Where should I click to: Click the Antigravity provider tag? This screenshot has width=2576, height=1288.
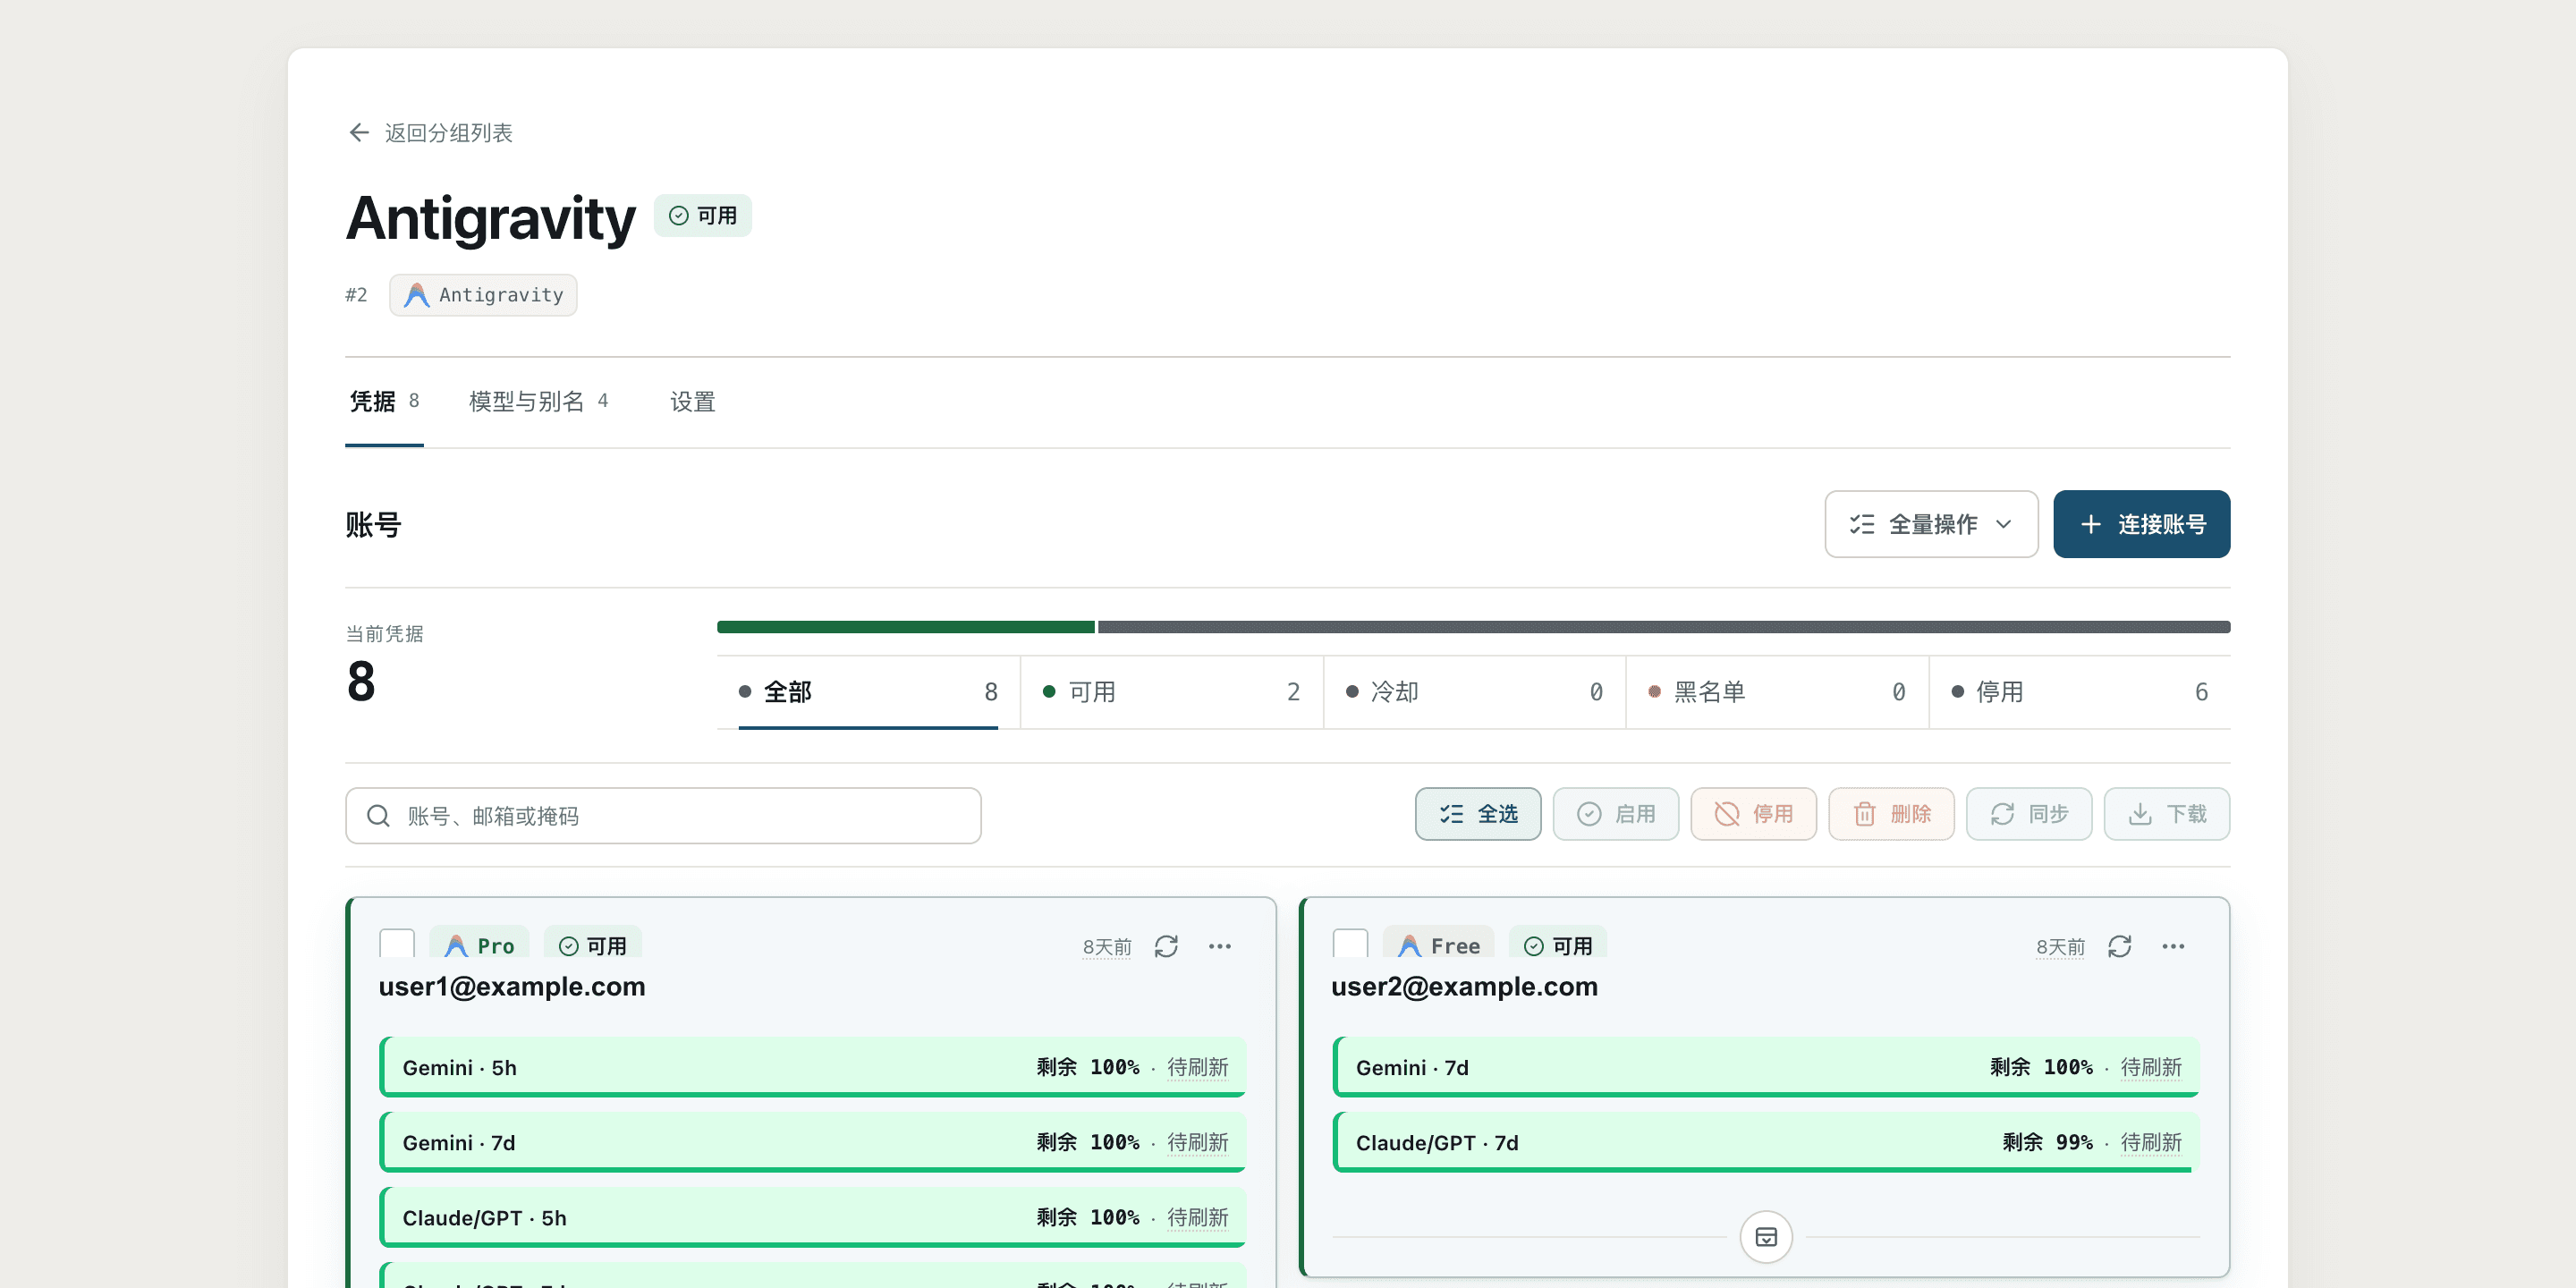[x=483, y=295]
